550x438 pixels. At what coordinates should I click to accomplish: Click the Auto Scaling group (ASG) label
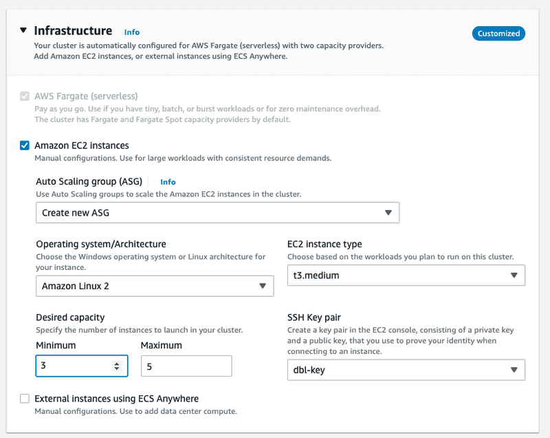(x=89, y=182)
